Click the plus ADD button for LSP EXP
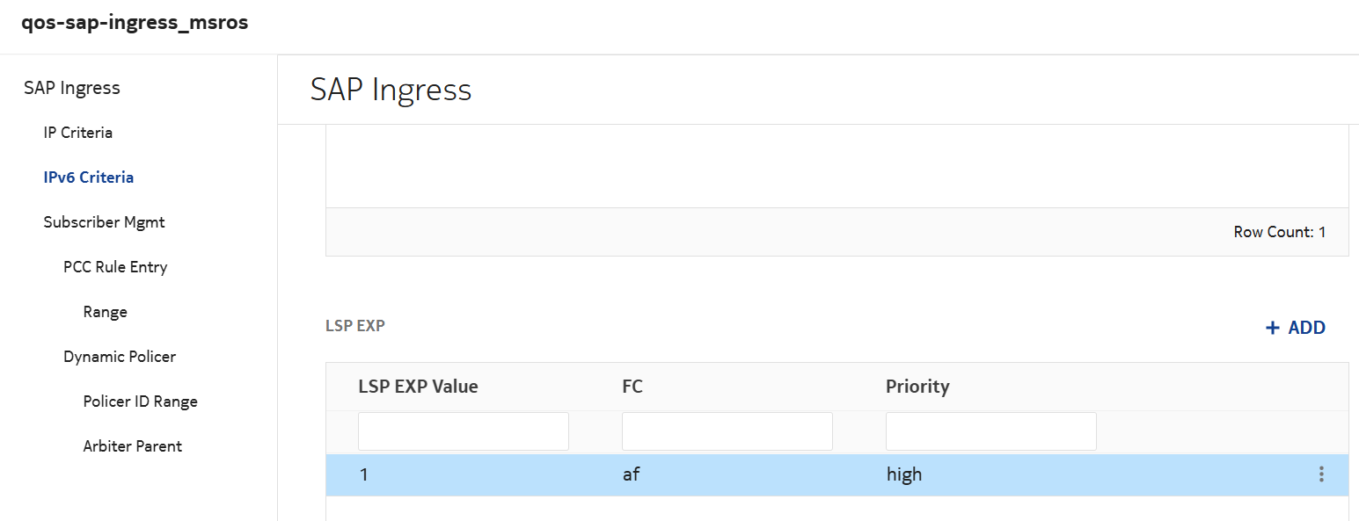Screen dimensions: 1359x521 1295,328
